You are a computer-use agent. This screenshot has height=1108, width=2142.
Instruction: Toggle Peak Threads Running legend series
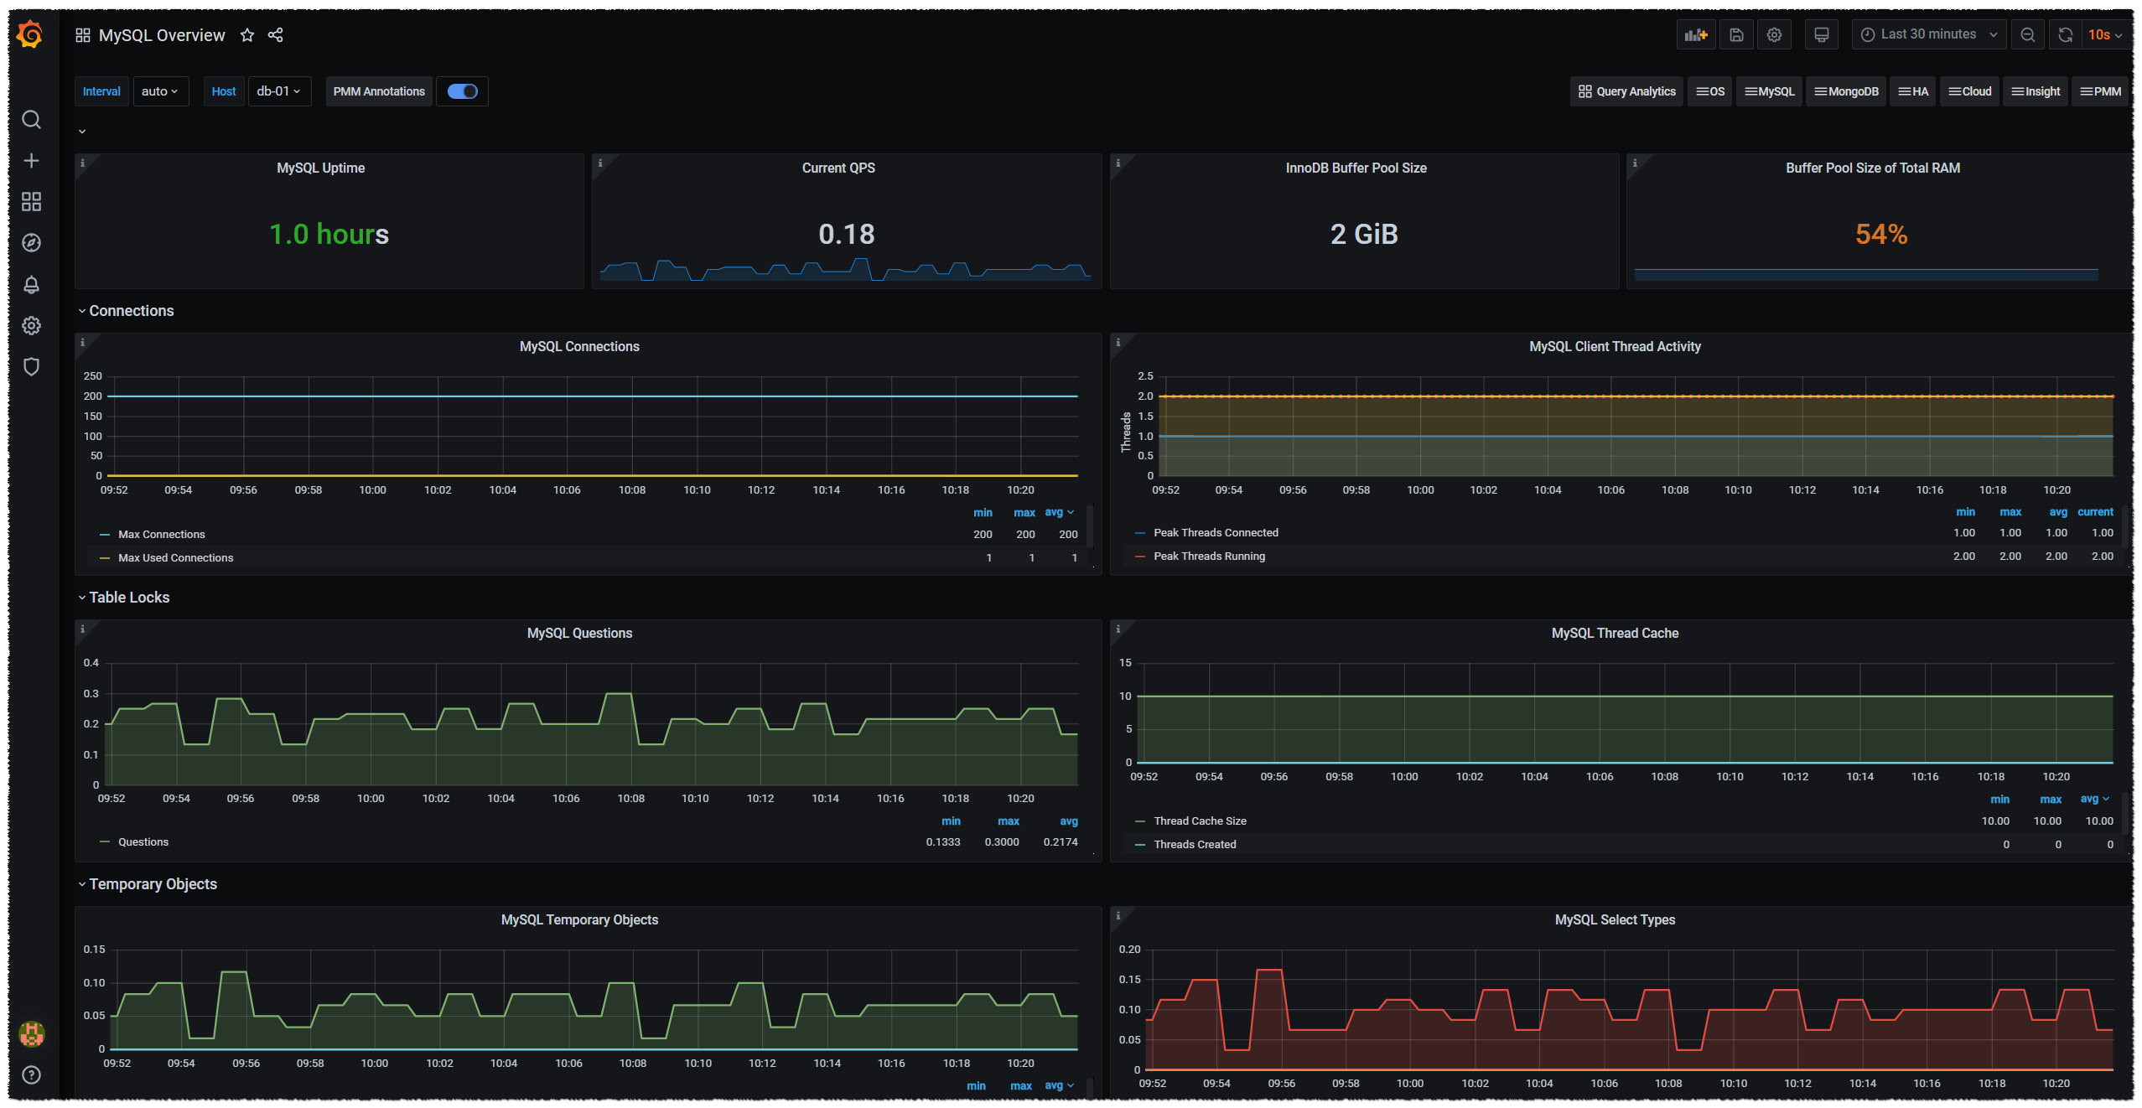point(1208,557)
